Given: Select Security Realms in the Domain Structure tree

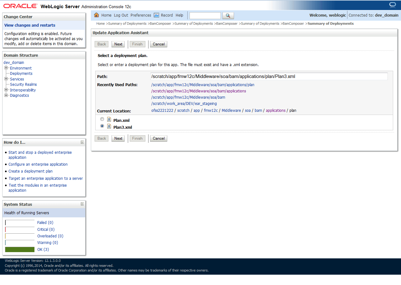Looking at the screenshot, I should point(23,85).
